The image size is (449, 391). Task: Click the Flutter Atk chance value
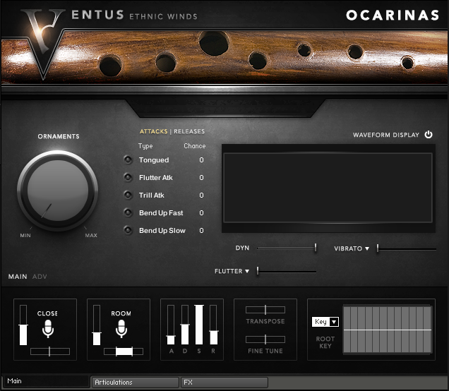pos(202,177)
